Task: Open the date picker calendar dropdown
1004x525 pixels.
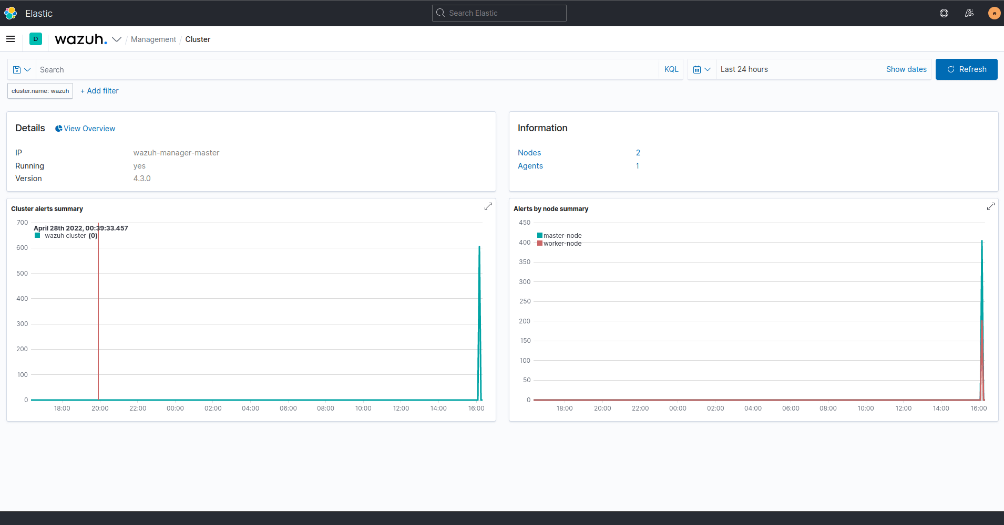Action: (702, 69)
